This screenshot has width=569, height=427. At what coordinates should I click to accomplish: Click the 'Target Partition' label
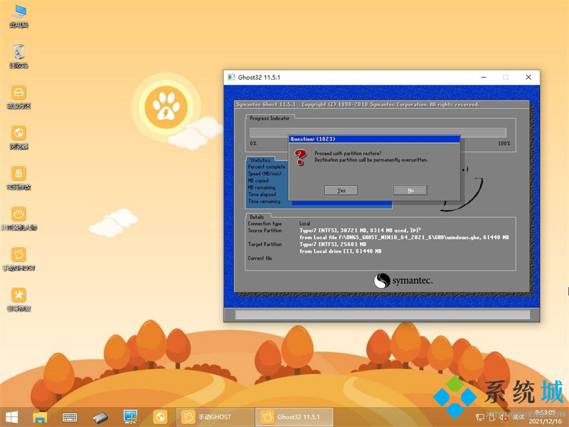pyautogui.click(x=265, y=244)
